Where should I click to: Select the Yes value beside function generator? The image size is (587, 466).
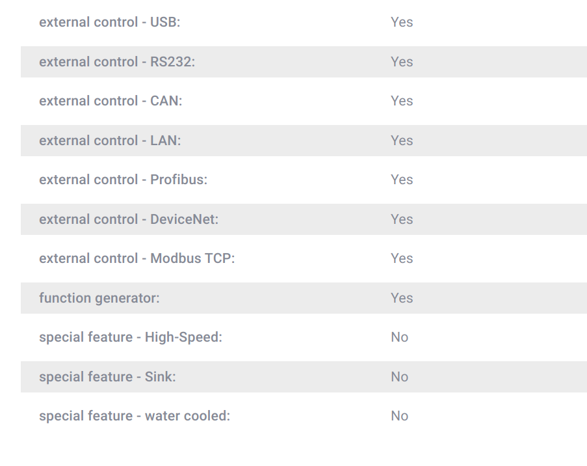402,298
